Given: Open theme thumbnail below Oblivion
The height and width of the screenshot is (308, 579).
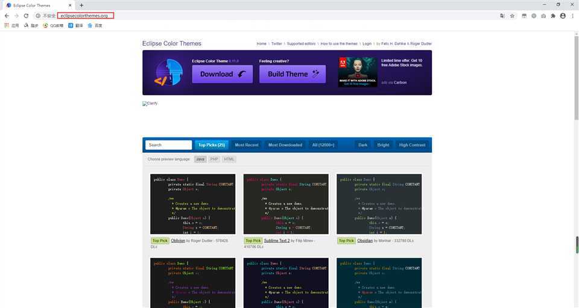Looking at the screenshot, I should click(193, 283).
